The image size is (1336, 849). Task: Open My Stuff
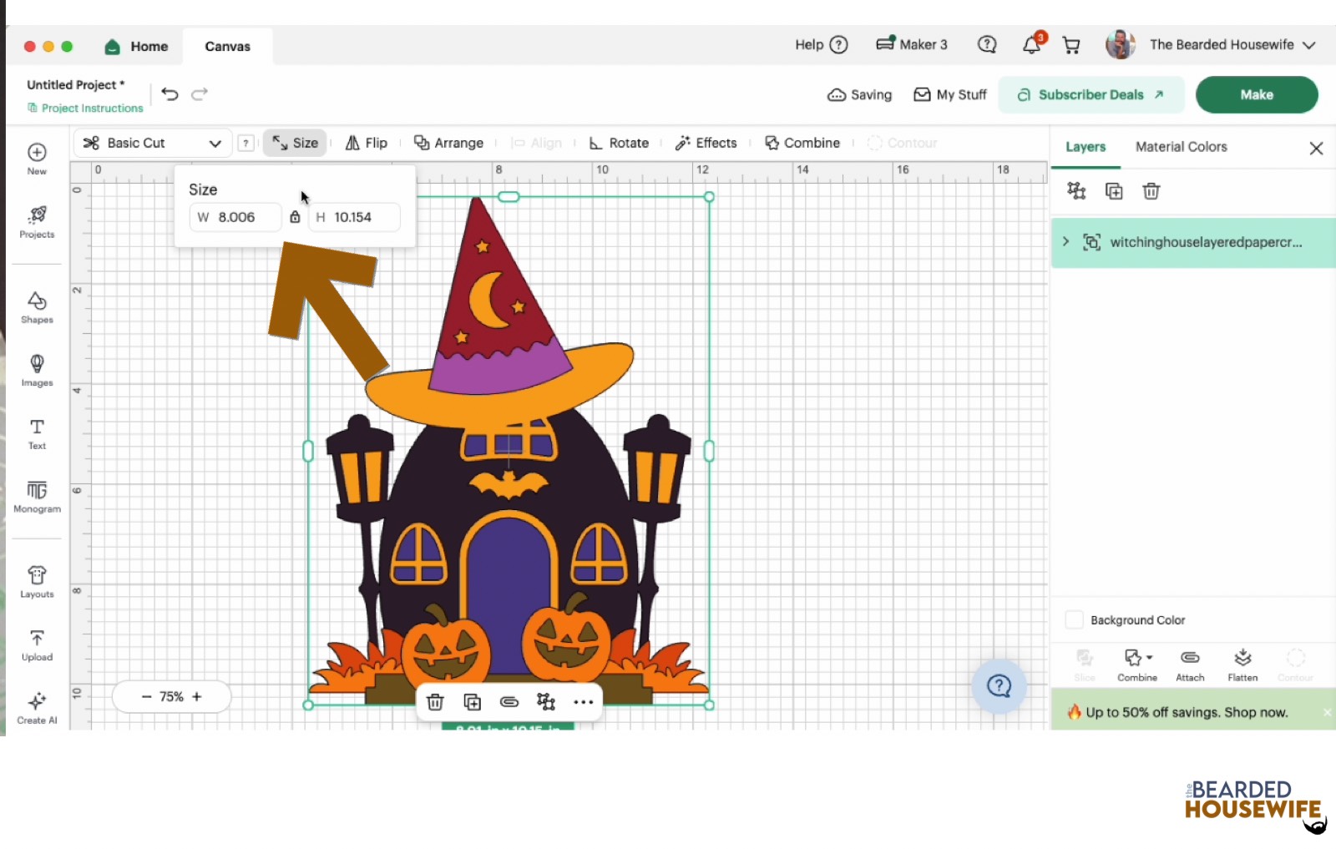click(x=950, y=94)
